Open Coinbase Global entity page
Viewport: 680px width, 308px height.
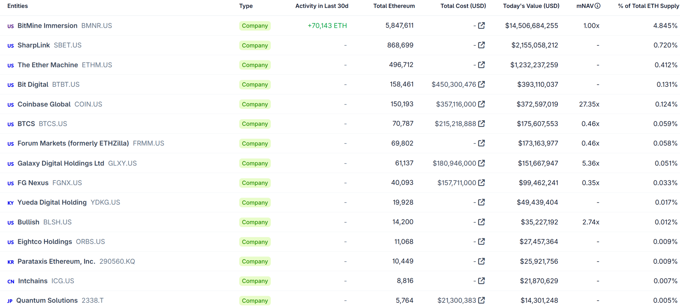[44, 104]
